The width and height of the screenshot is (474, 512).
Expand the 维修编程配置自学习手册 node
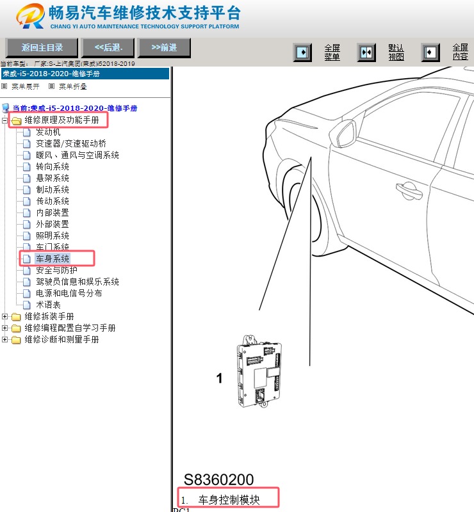tap(4, 328)
